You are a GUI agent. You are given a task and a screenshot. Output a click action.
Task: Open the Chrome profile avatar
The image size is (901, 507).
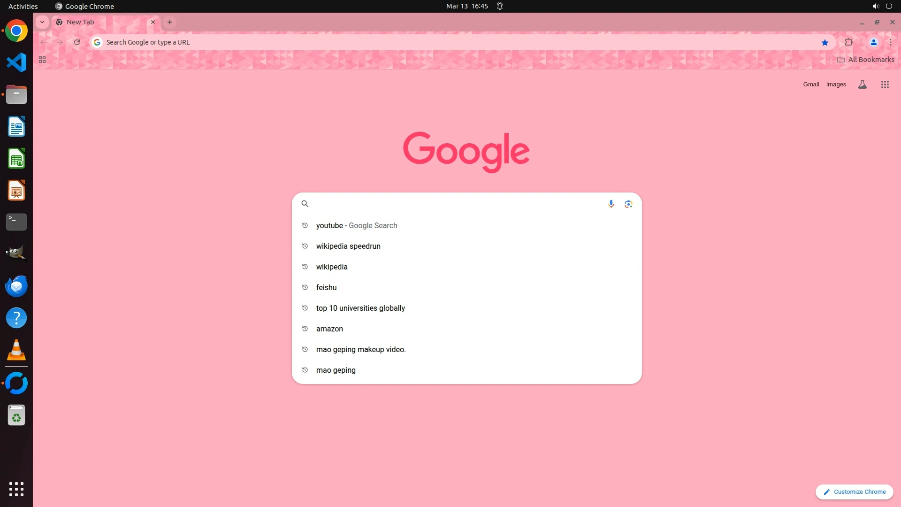click(873, 42)
